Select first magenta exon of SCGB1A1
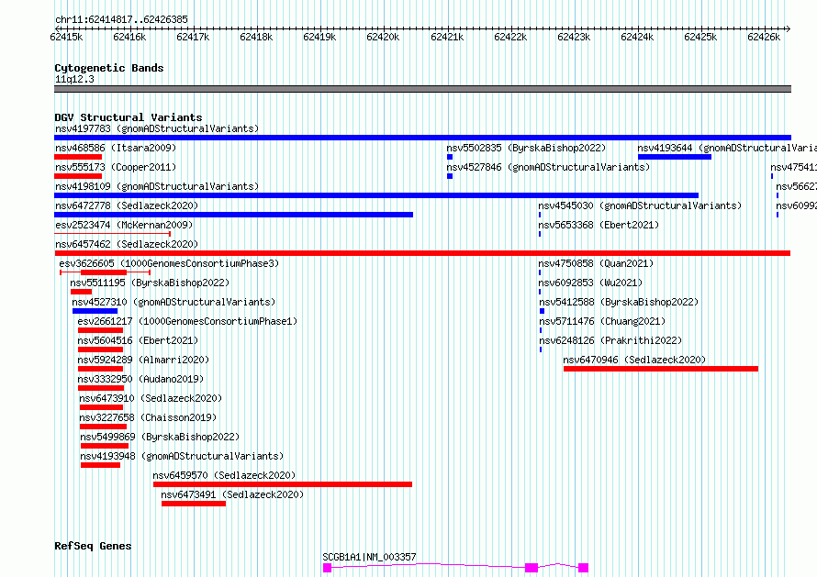Screen dimensions: 817x577 coord(327,568)
